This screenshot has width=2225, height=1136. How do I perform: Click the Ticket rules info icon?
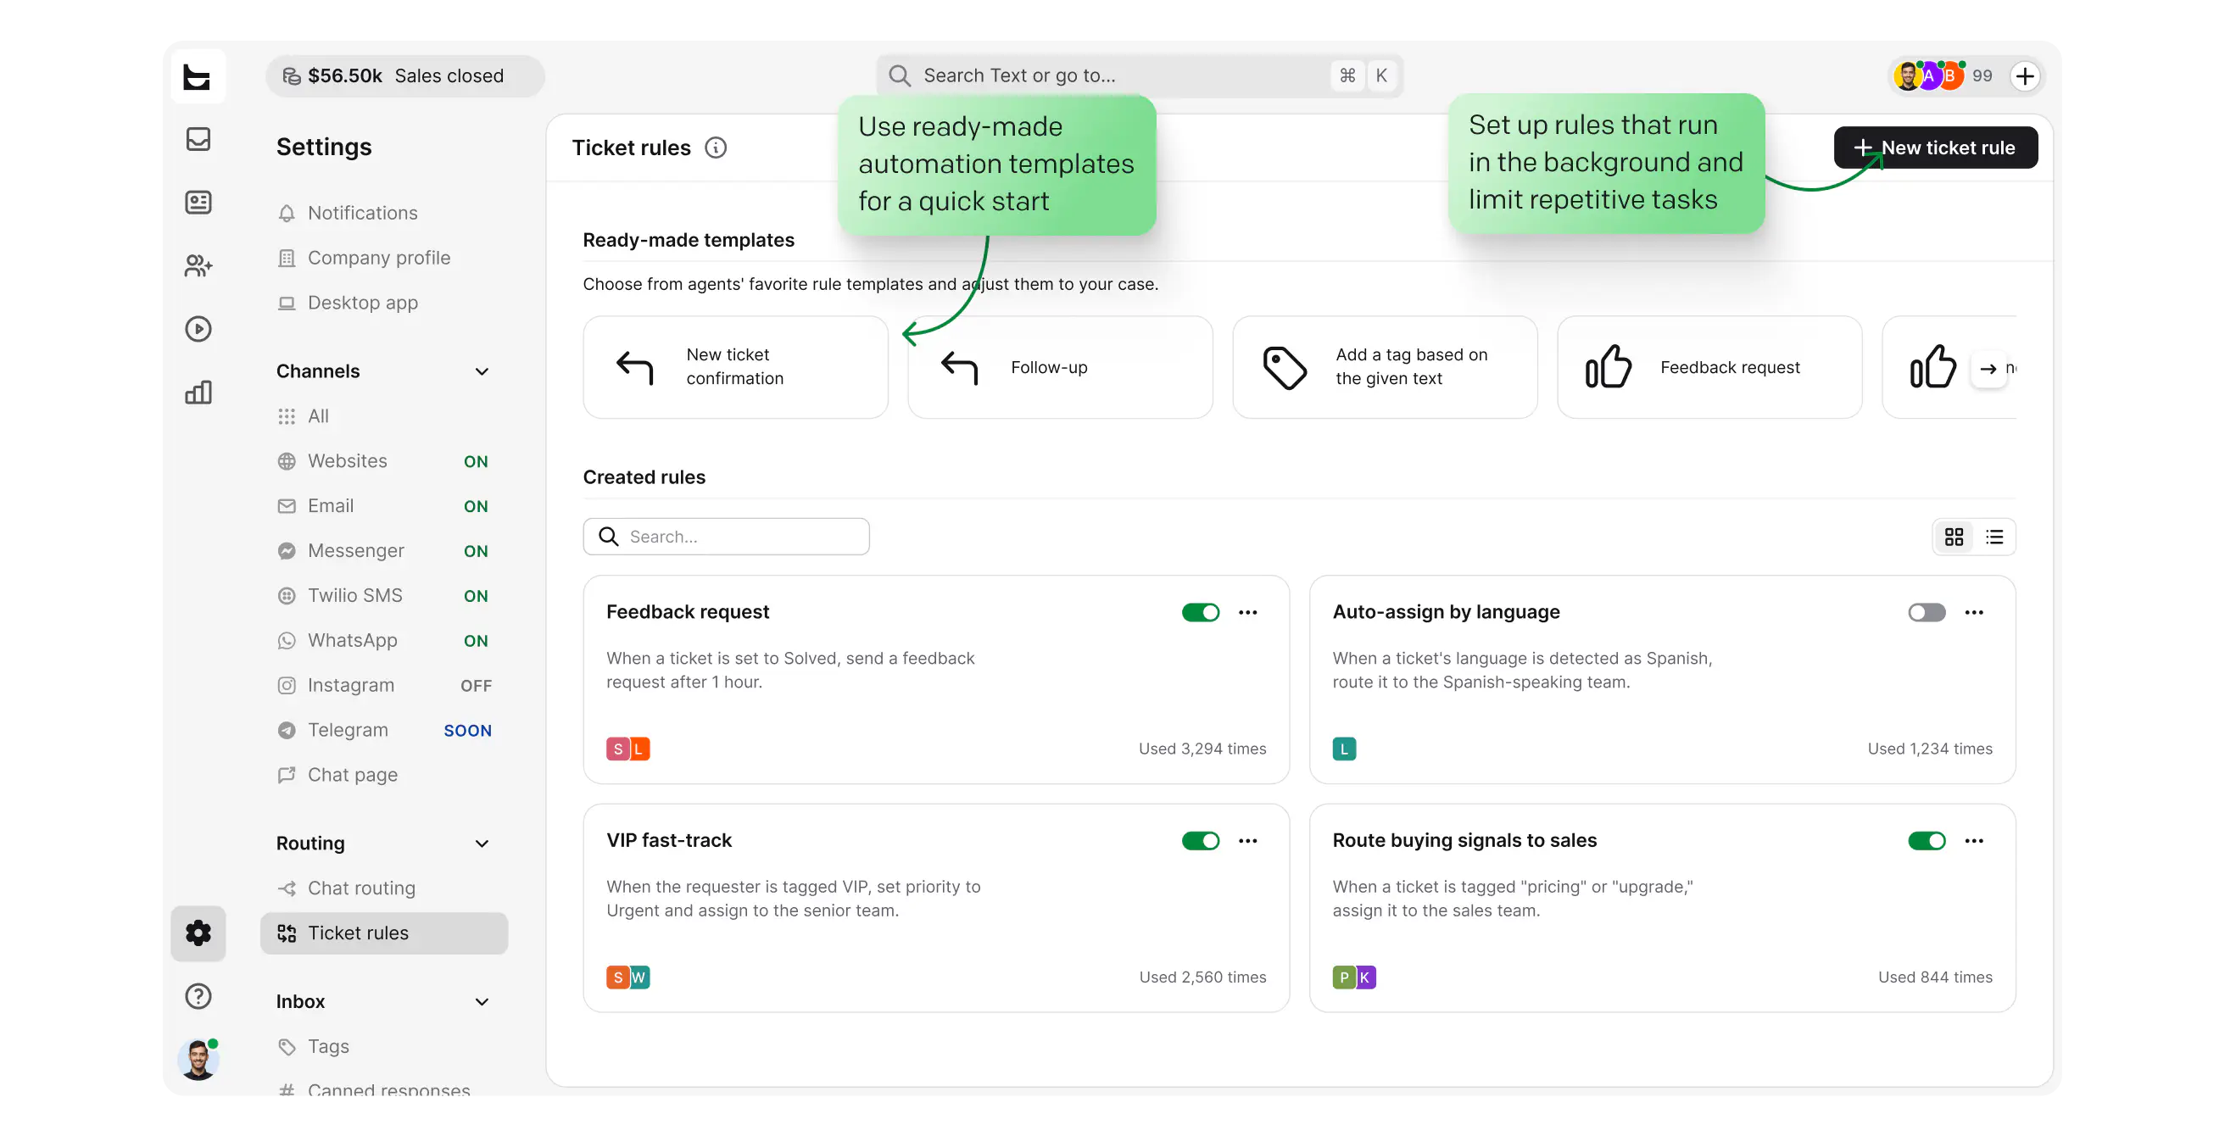715,148
